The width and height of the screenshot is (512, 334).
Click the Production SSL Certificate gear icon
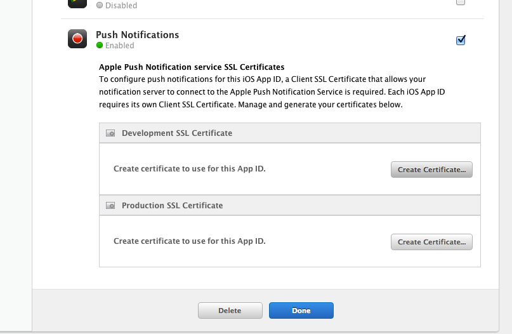(x=110, y=206)
